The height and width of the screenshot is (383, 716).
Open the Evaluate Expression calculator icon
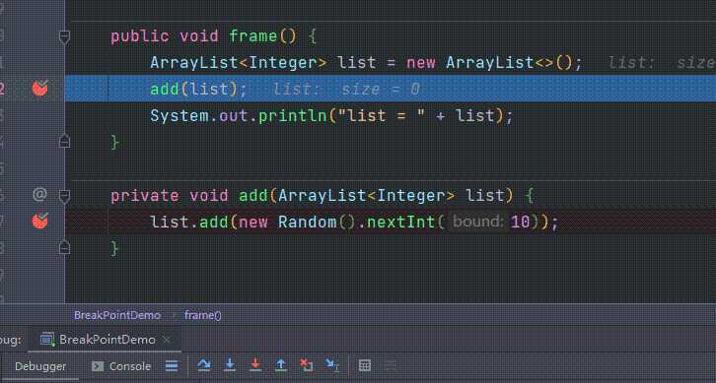click(364, 365)
